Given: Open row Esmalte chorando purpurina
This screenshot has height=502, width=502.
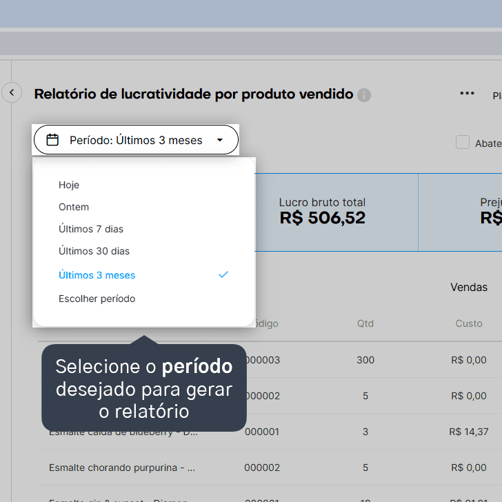Looking at the screenshot, I should point(122,468).
